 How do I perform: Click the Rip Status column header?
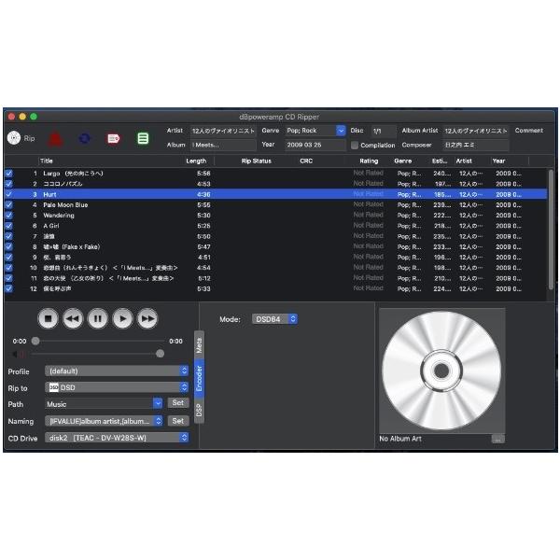(257, 161)
